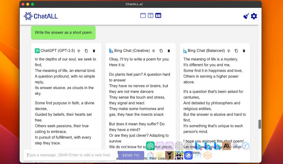This screenshot has height=164, width=283.
Task: Highlight the ChatGPT (GPT-3.5) response with lightbulb
Action: (79, 51)
